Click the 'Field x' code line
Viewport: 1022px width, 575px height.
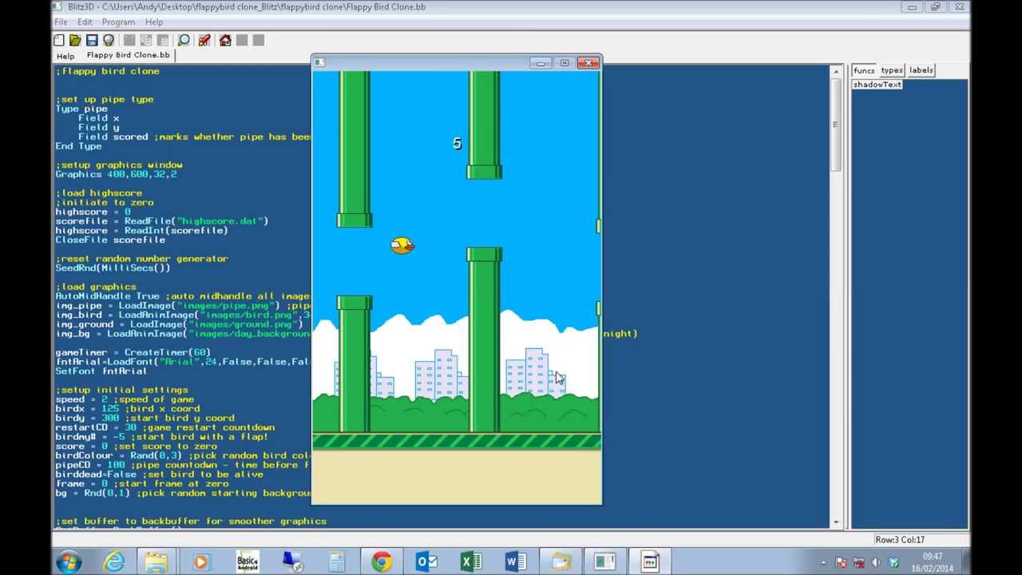[x=98, y=118]
